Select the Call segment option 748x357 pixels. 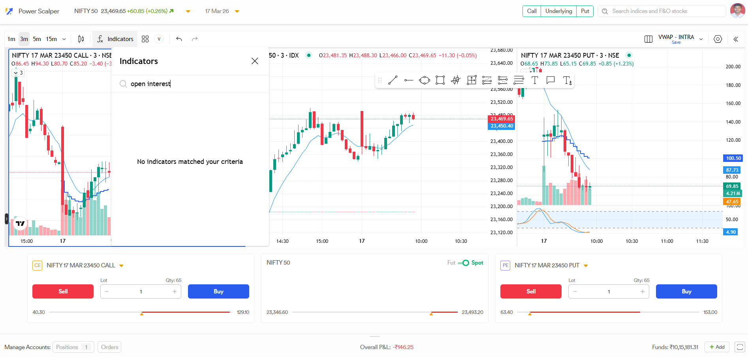coord(532,11)
